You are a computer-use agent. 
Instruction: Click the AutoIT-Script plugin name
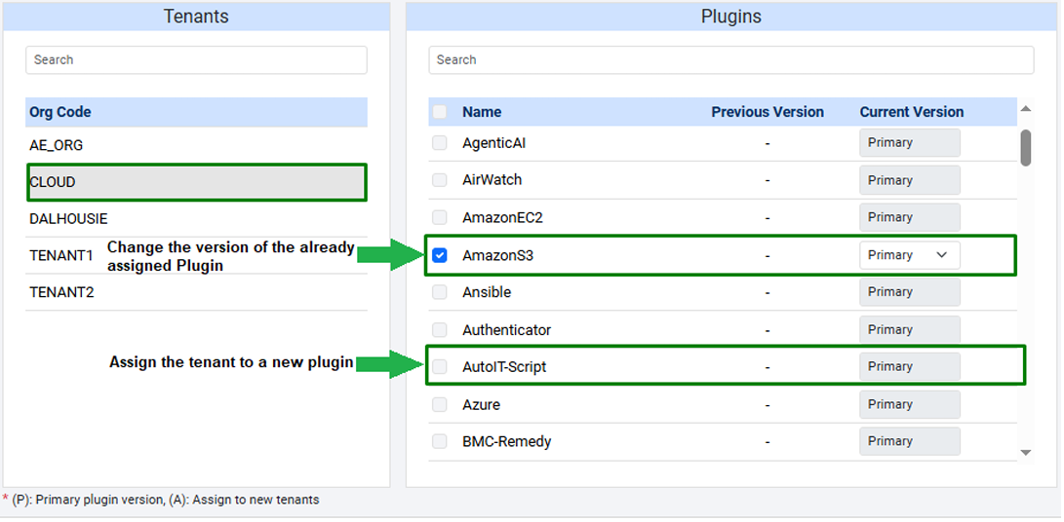coord(504,367)
